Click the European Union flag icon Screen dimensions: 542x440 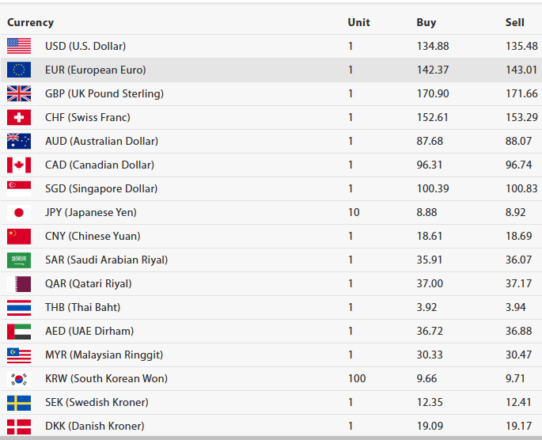click(18, 70)
